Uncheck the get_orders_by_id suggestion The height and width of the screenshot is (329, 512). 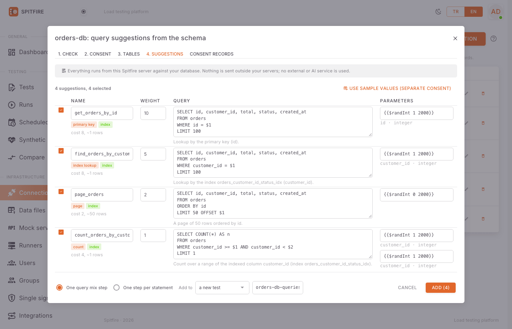click(61, 110)
